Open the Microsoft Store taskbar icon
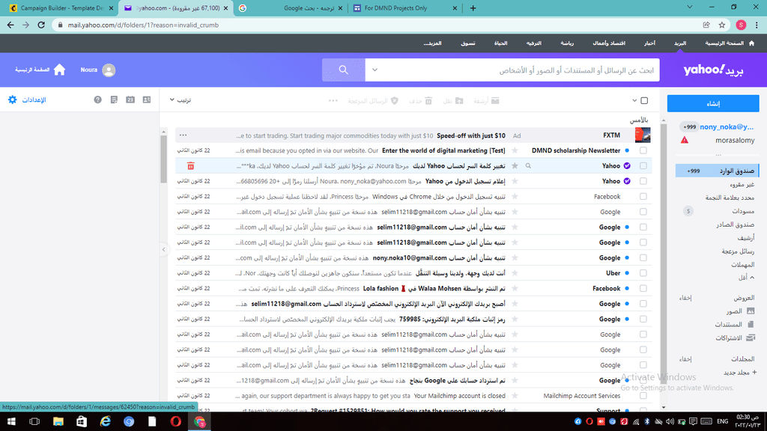 (82, 421)
